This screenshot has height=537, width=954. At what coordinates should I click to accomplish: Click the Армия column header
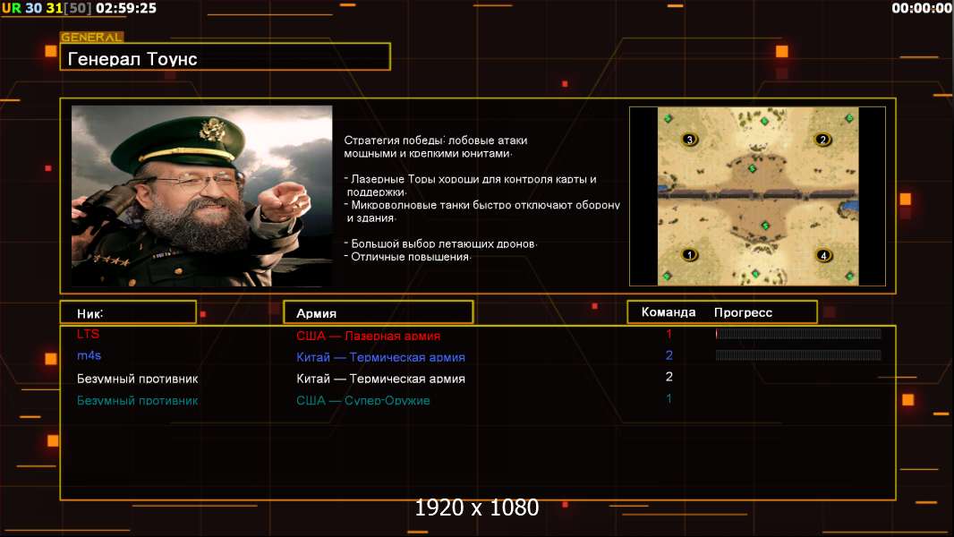379,312
